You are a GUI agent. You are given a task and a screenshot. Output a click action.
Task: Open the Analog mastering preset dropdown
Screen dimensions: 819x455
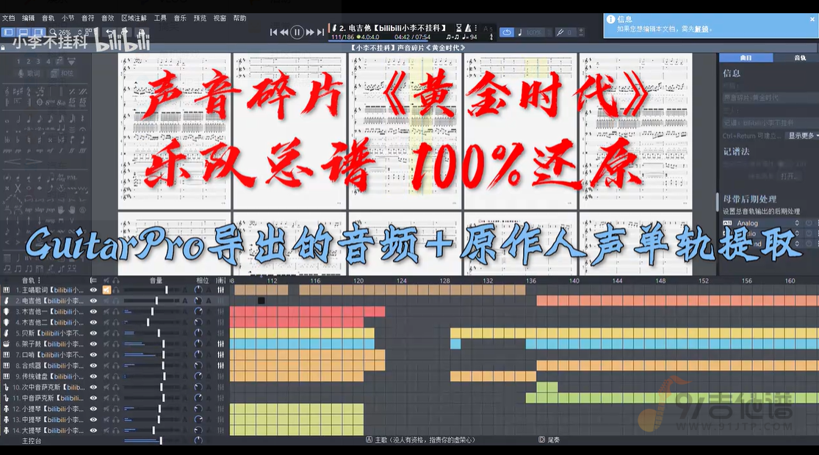click(760, 223)
